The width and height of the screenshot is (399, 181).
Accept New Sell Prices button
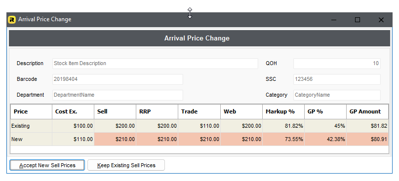click(47, 165)
